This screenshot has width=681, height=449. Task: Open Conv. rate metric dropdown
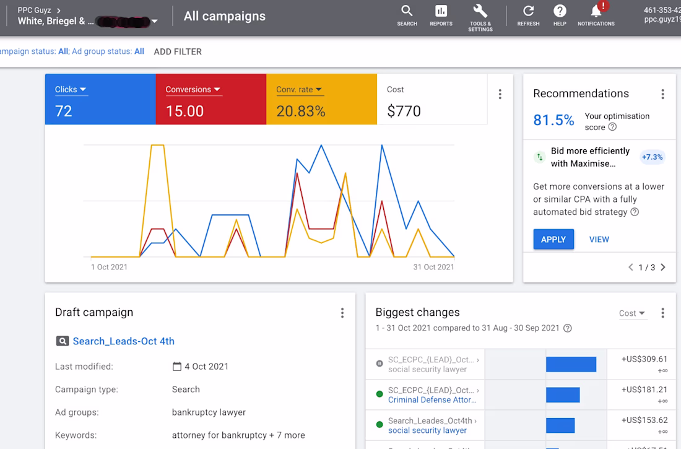[299, 90]
